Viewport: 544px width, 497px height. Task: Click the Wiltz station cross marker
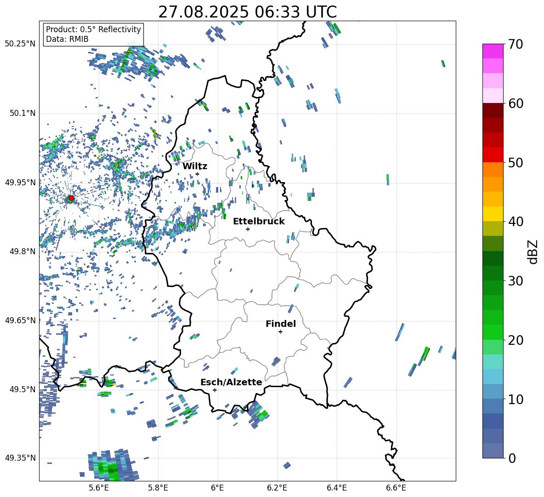198,174
